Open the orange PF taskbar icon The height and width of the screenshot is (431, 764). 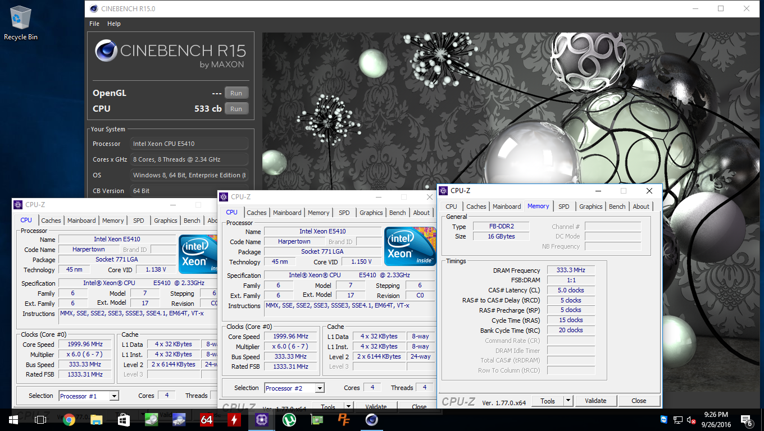[344, 419]
